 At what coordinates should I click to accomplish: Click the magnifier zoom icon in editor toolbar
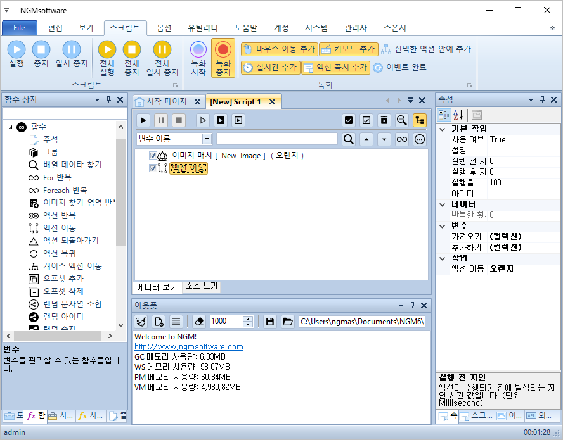point(402,120)
